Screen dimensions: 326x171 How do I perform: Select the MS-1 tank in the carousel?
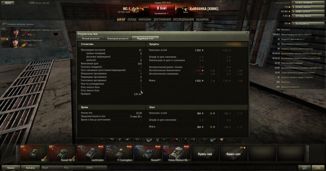pyautogui.click(x=34, y=154)
